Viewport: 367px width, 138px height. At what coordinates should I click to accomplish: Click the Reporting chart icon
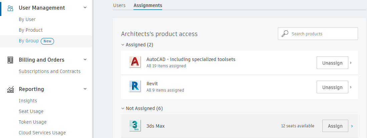pos(11,89)
